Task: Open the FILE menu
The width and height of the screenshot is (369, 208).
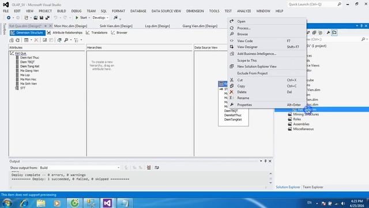Action: pos(6,11)
